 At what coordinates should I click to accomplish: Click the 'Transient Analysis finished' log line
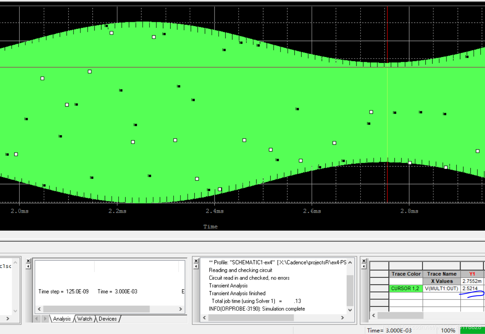[237, 293]
